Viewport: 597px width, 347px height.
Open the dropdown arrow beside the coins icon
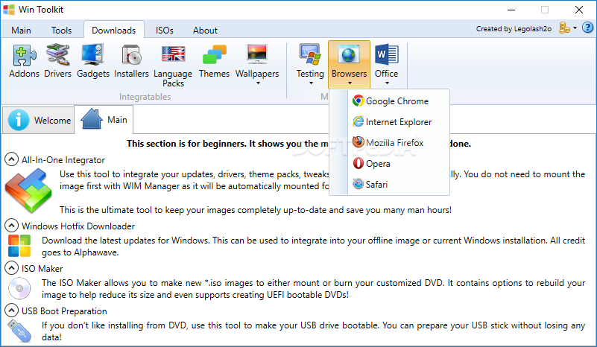(575, 28)
